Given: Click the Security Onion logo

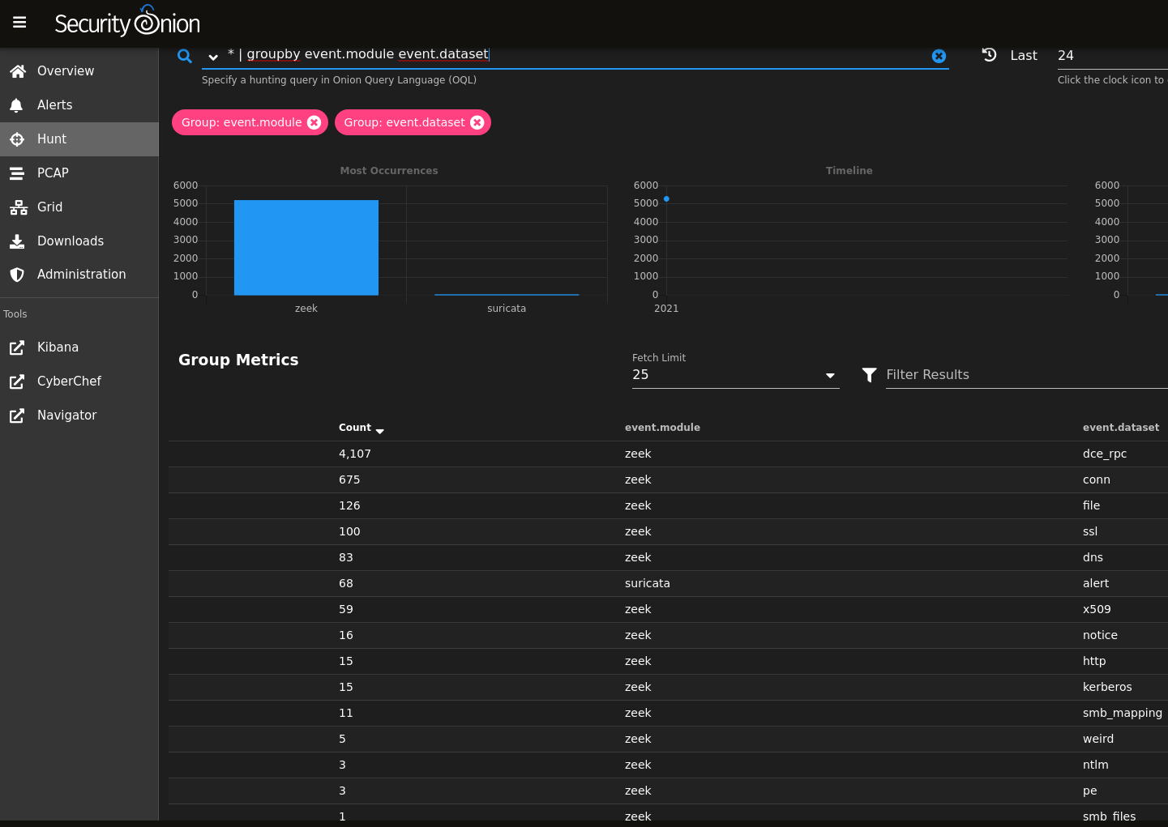Looking at the screenshot, I should [127, 22].
